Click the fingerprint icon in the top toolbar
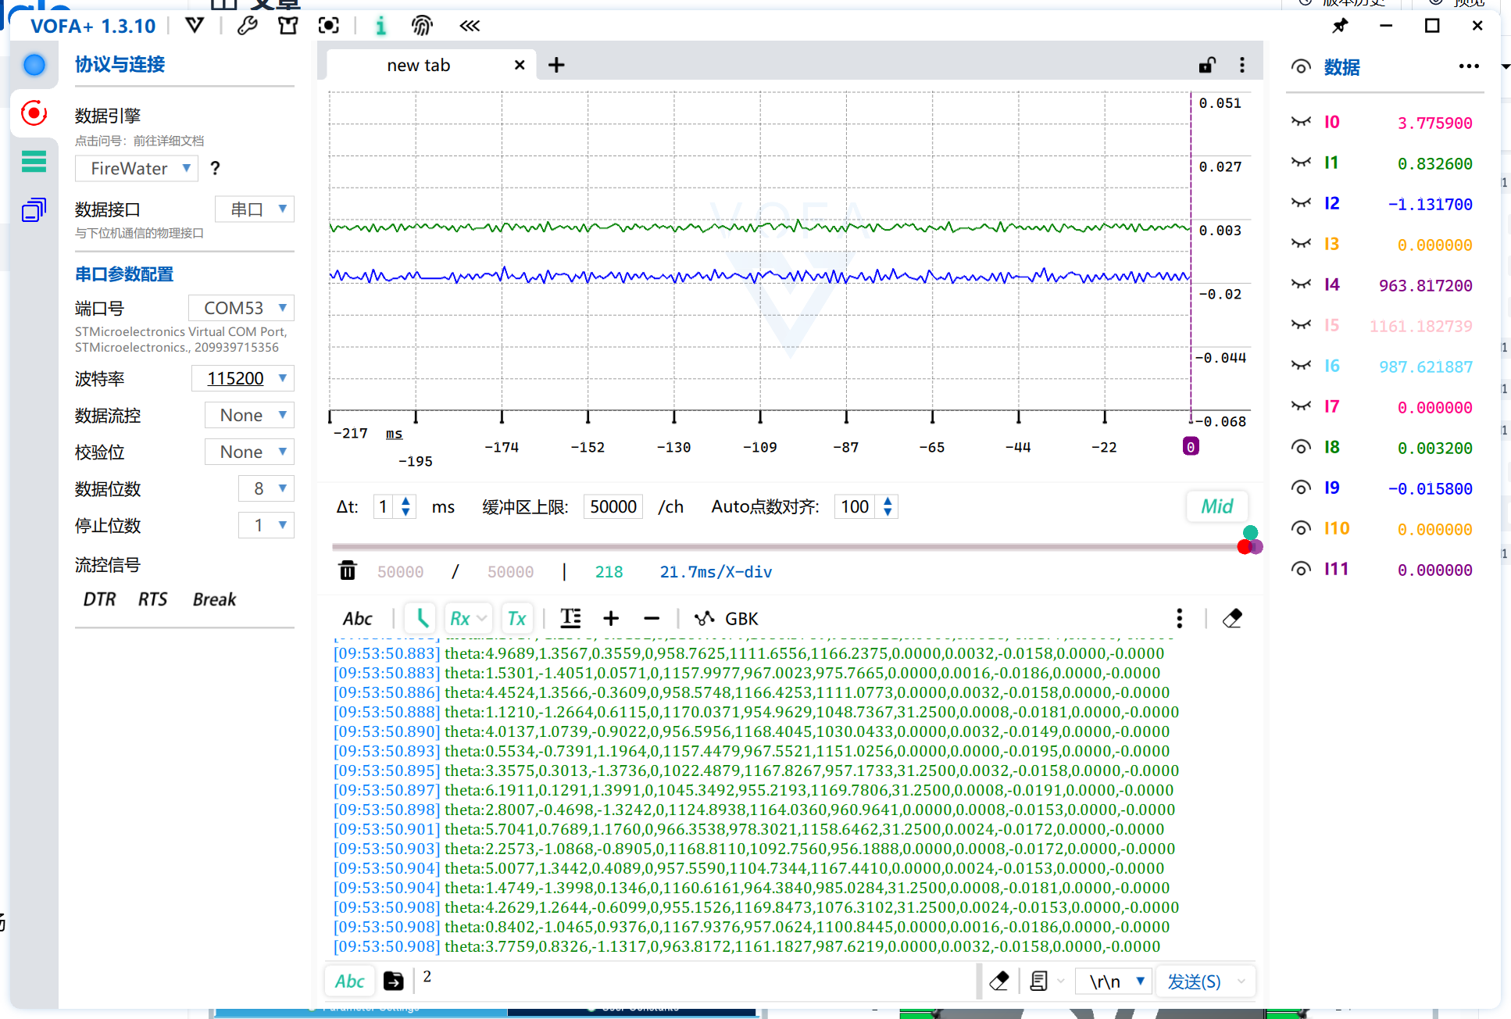The width and height of the screenshot is (1511, 1019). coord(422,26)
